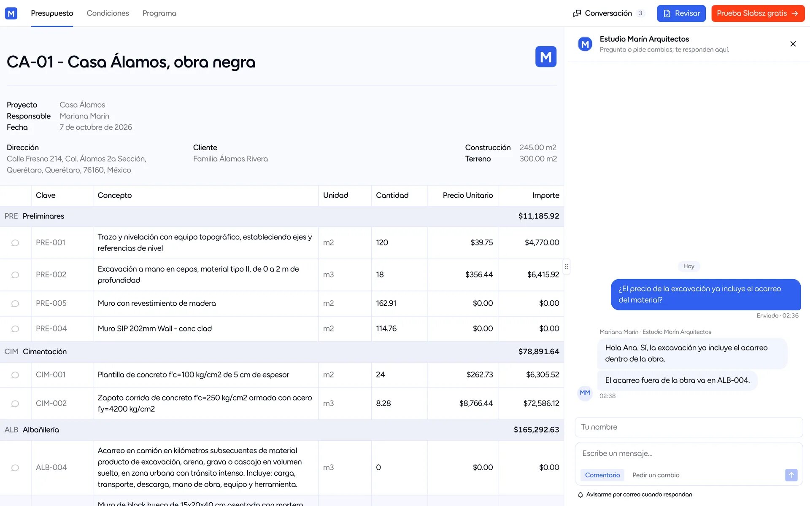Click the Albañilería total $165,292.63
Image resolution: width=810 pixels, height=506 pixels.
coord(536,430)
